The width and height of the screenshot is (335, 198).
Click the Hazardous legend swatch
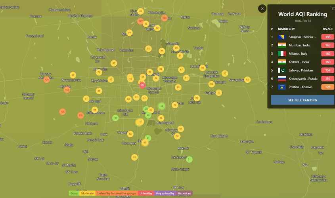click(x=184, y=193)
